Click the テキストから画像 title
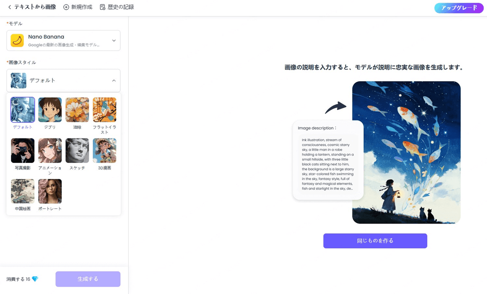Screen dimensions: 487x294 pyautogui.click(x=35, y=7)
